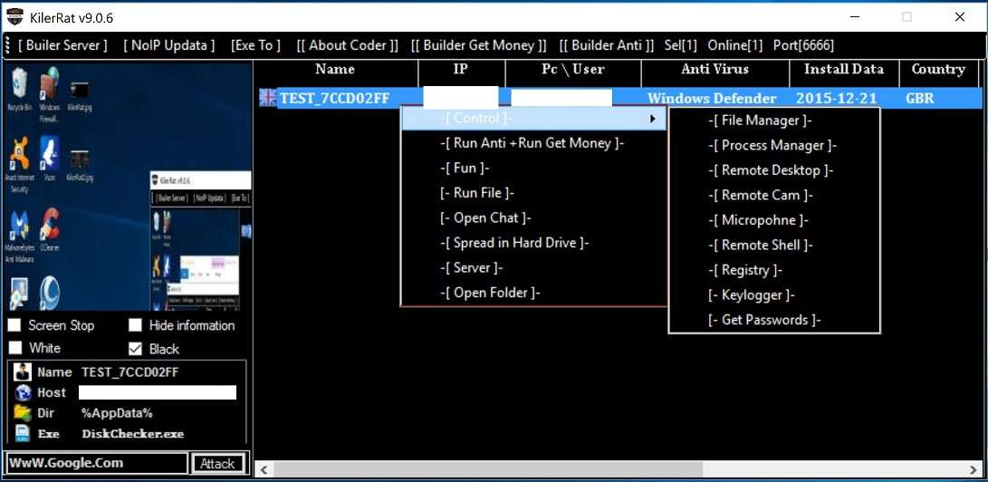The image size is (988, 482).
Task: Click the globe icon next to Host
Action: 24,392
